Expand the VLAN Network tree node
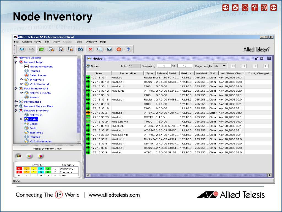 (x=21, y=84)
